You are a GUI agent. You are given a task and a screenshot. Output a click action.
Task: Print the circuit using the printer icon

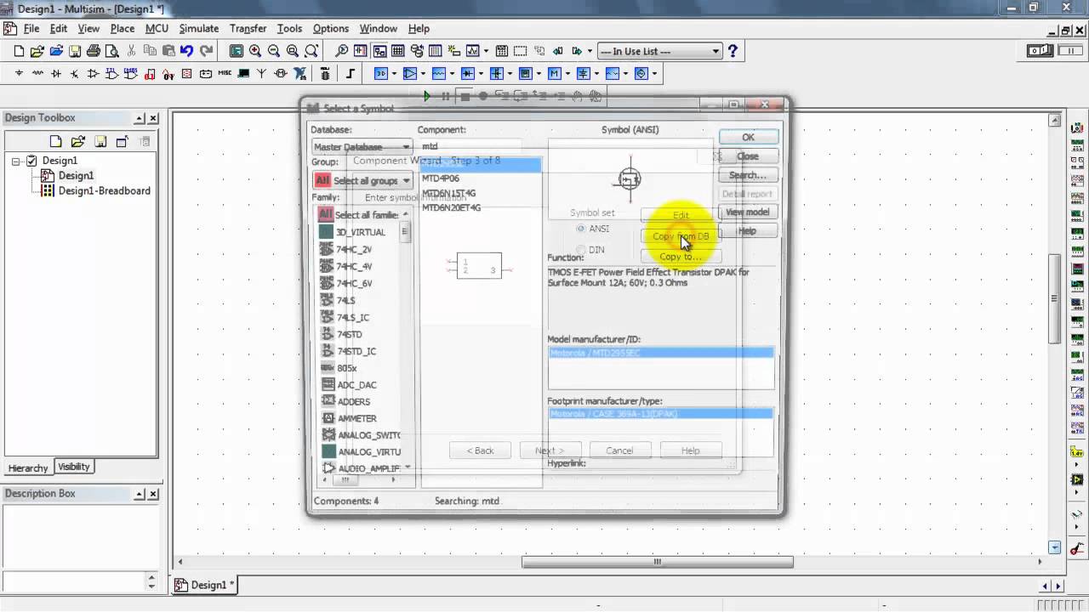[x=94, y=51]
